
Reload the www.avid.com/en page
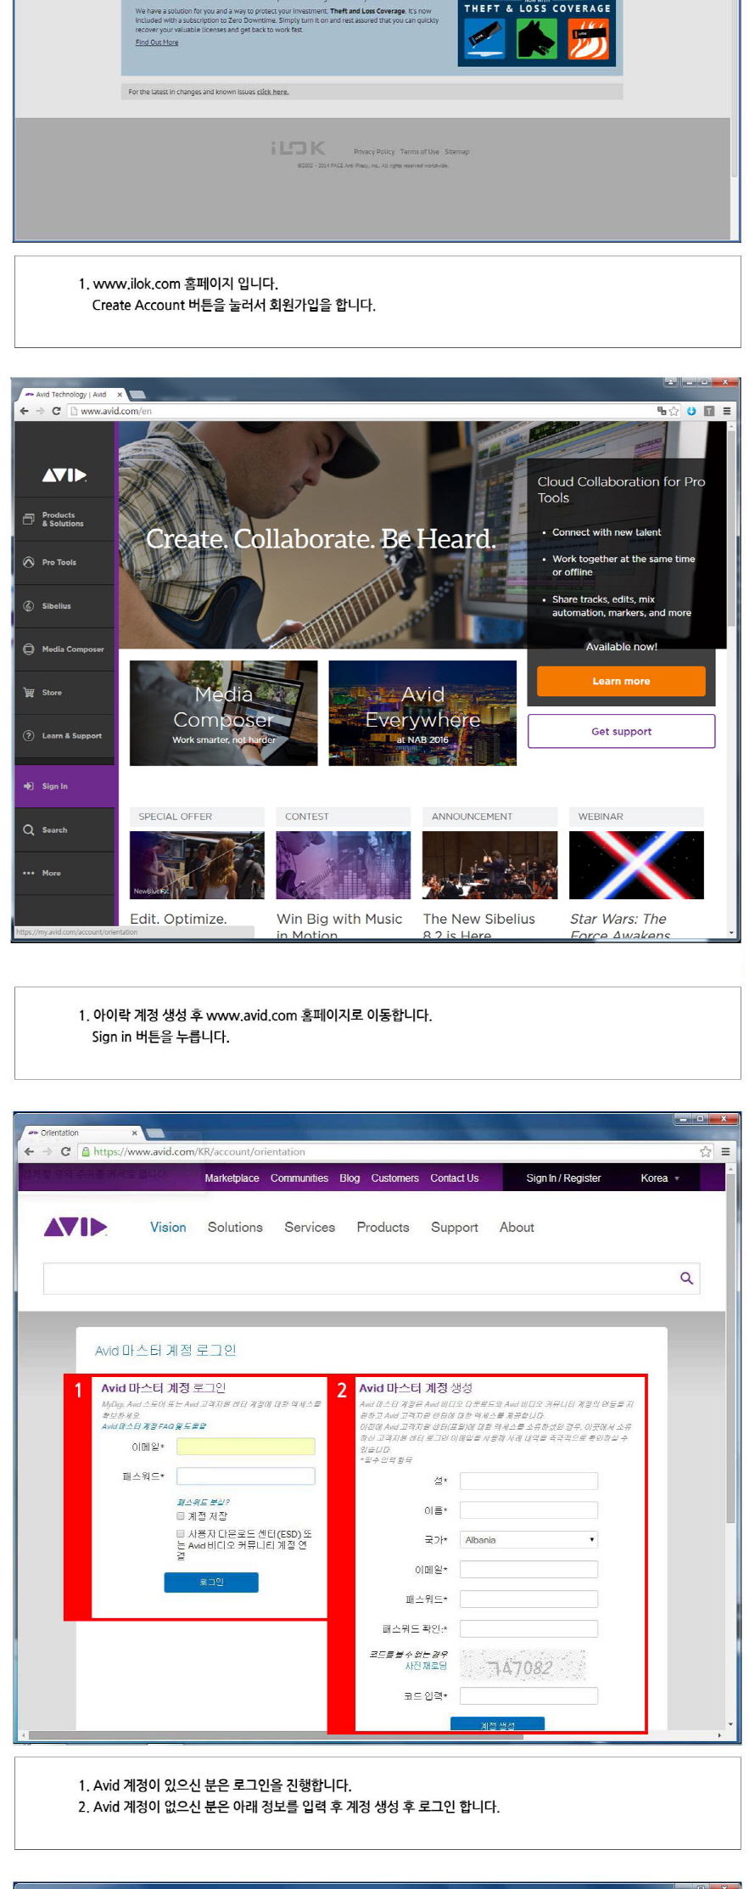[56, 411]
